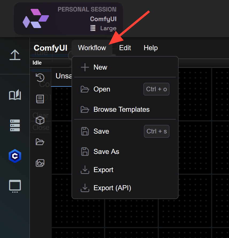Screen dimensions: 229x238
Task: Click the floppy disk icon beside Save
Action: [x=85, y=131]
